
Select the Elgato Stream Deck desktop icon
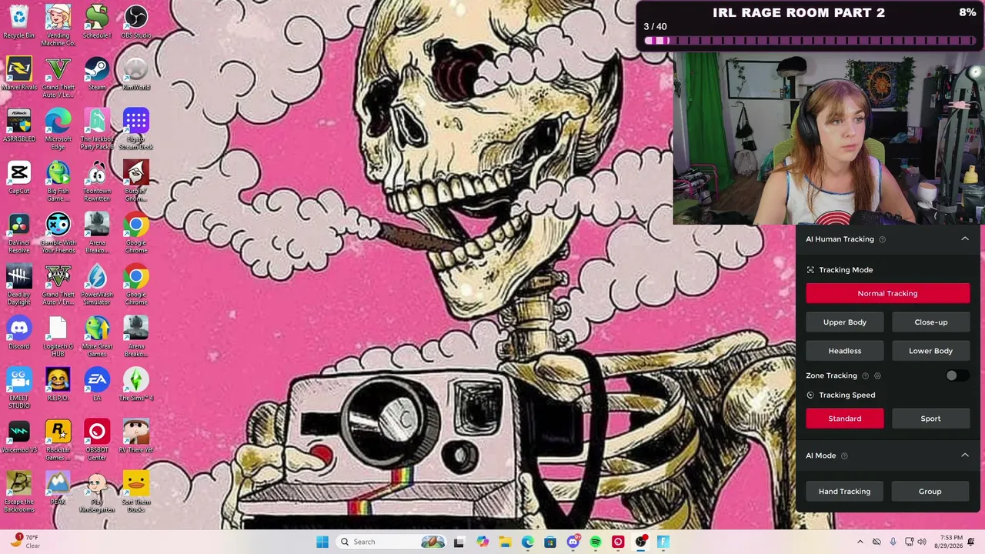click(136, 128)
